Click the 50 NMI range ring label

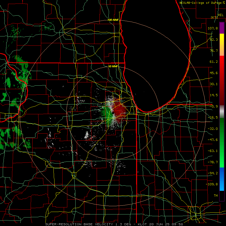tap(113, 66)
